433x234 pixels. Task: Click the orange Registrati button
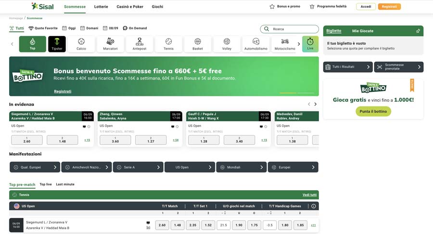(389, 7)
